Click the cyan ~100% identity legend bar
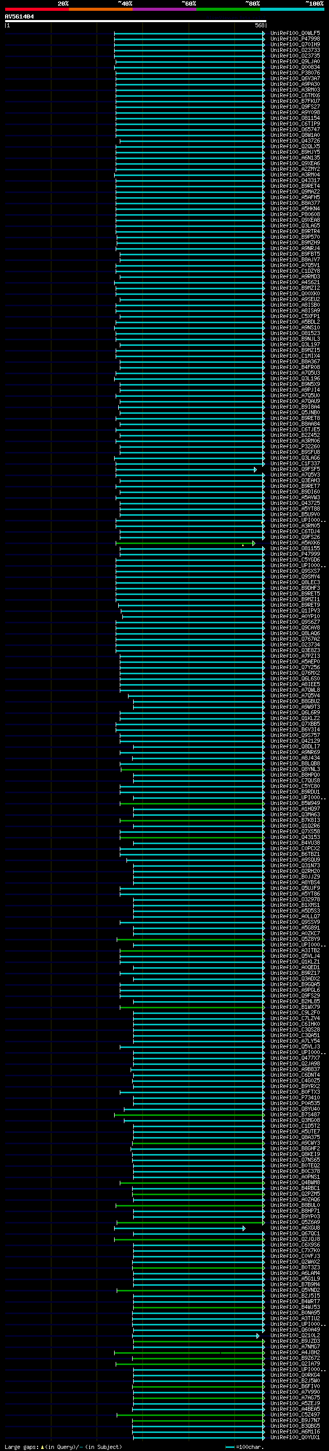This screenshot has width=329, height=1451. 292,9
